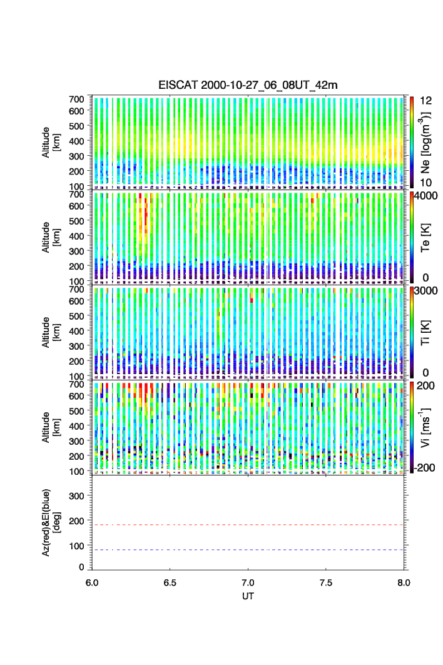Click the 7.0 tick on the UT axis
The height and width of the screenshot is (665, 443).
click(248, 582)
